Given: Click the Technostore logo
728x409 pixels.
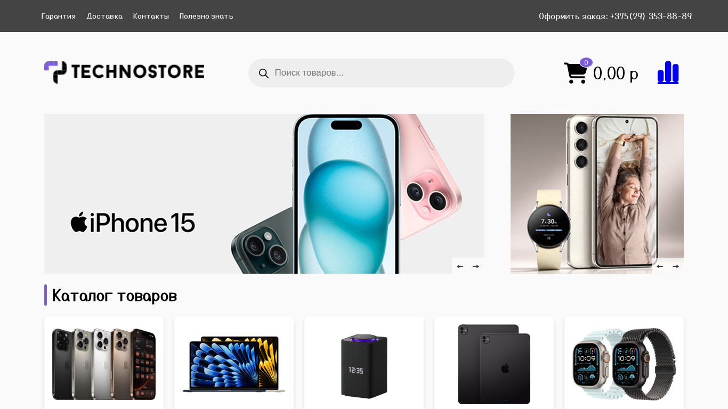Looking at the screenshot, I should point(124,72).
